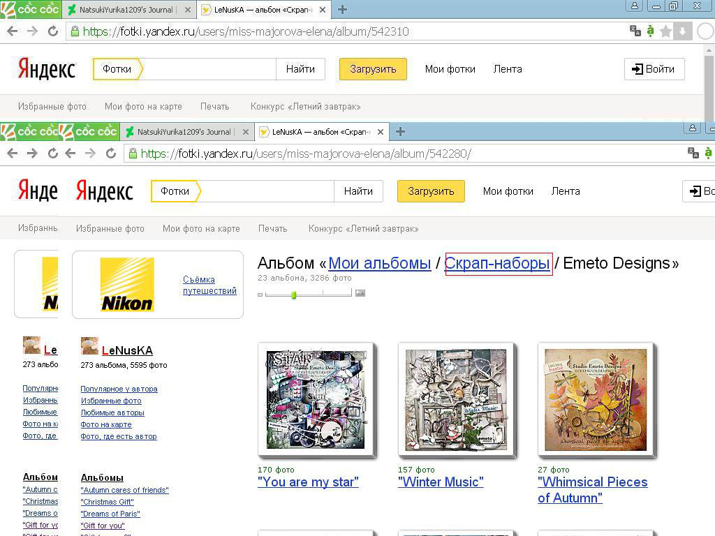This screenshot has height=536, width=715.
Task: Open a new tab in front window
Action: pos(400,132)
